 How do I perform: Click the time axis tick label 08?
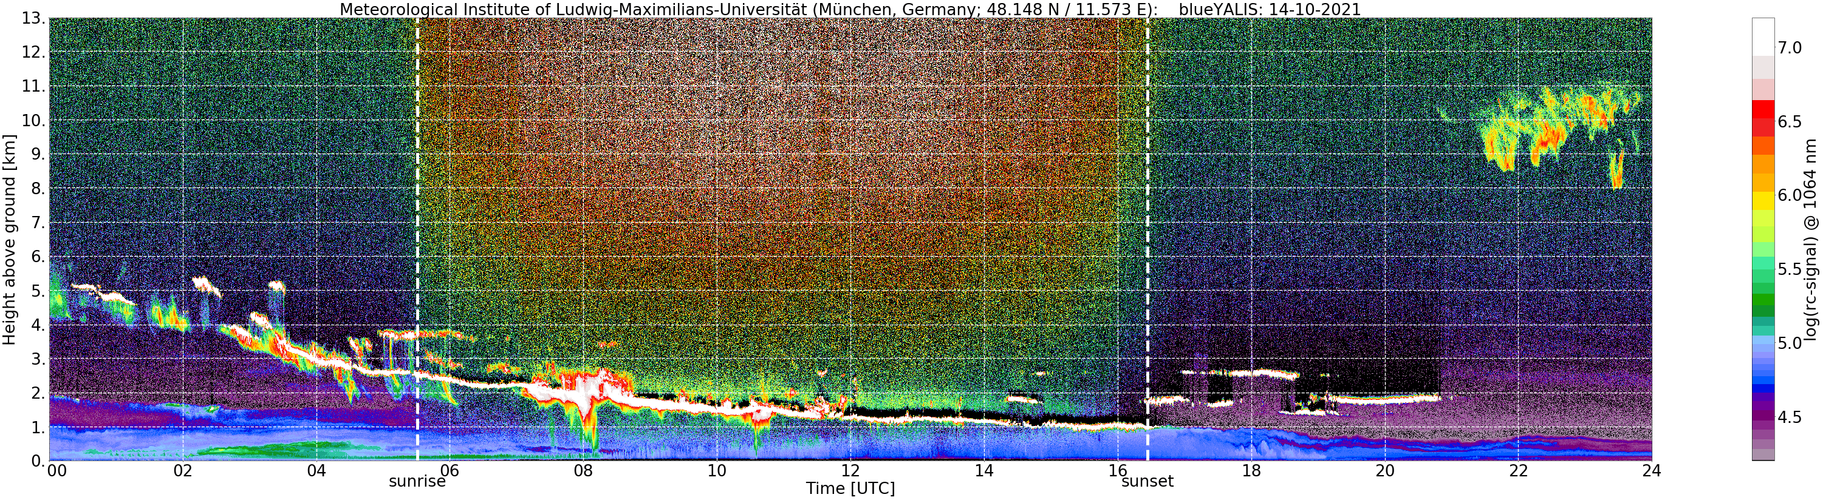[583, 471]
